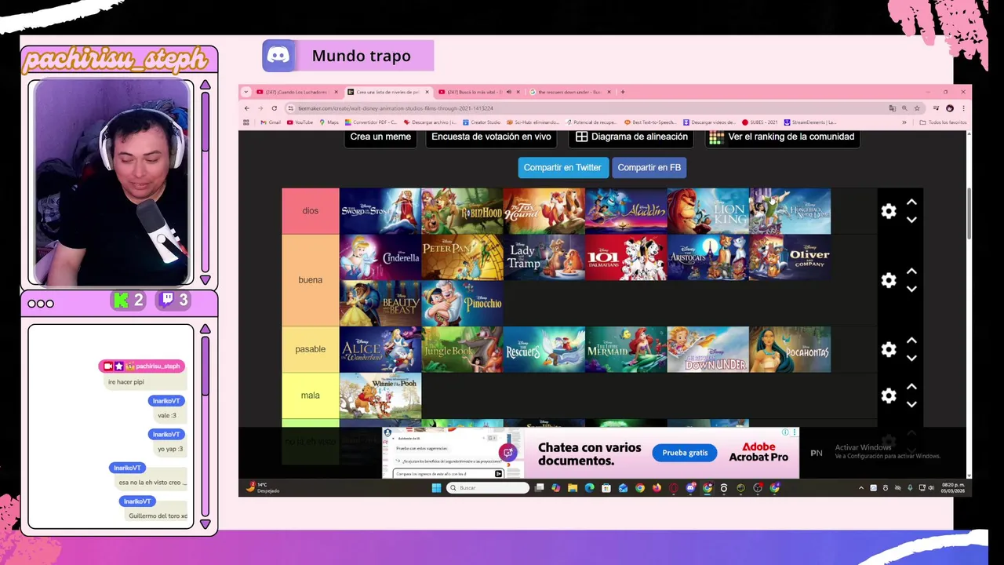Select the buena tier label
This screenshot has width=1004, height=565.
[x=311, y=280]
